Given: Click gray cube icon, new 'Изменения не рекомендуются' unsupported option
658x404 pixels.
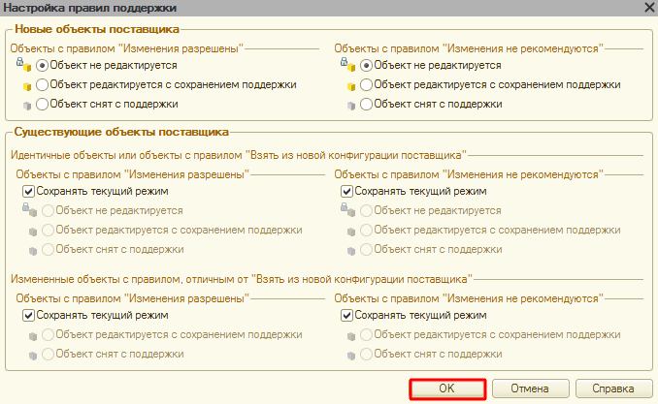Looking at the screenshot, I should [351, 106].
